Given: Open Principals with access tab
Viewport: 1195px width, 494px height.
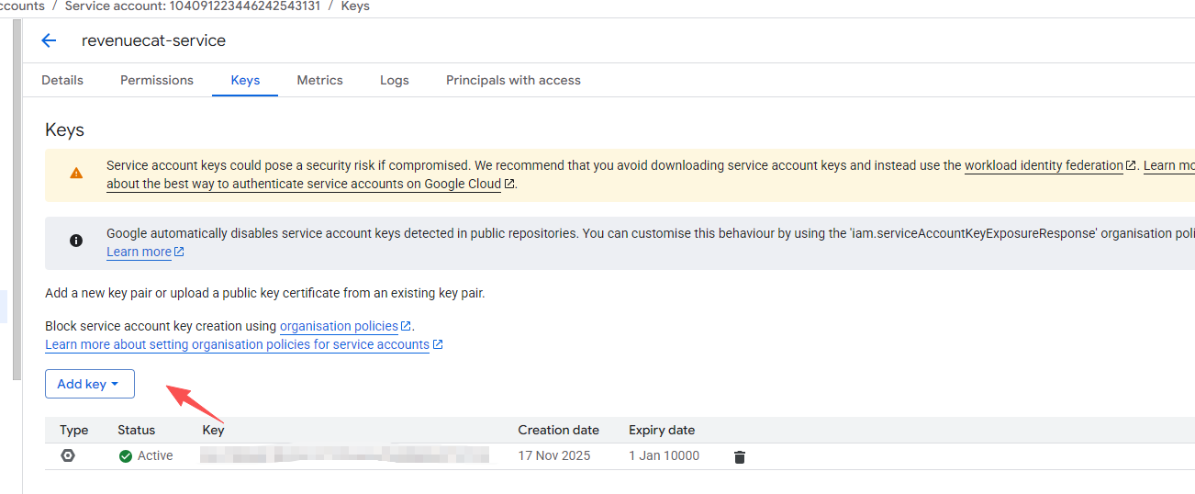Looking at the screenshot, I should pyautogui.click(x=513, y=80).
